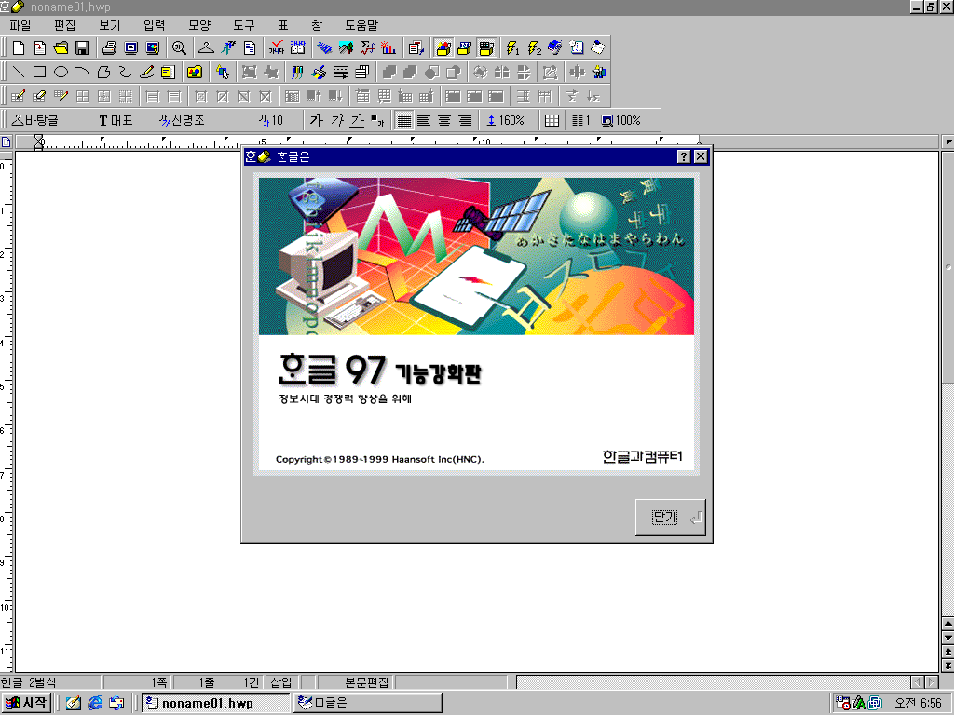
Task: Toggle bold 가 formatting
Action: click(x=316, y=120)
